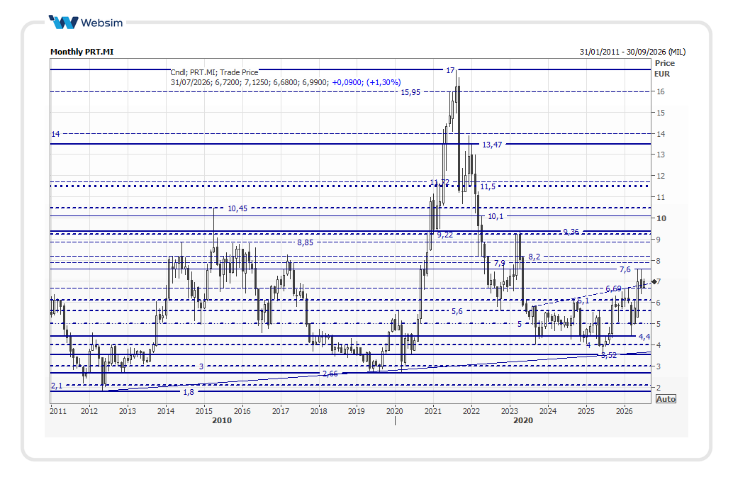
Task: Click the 15,95 dashed level label
Action: point(410,93)
